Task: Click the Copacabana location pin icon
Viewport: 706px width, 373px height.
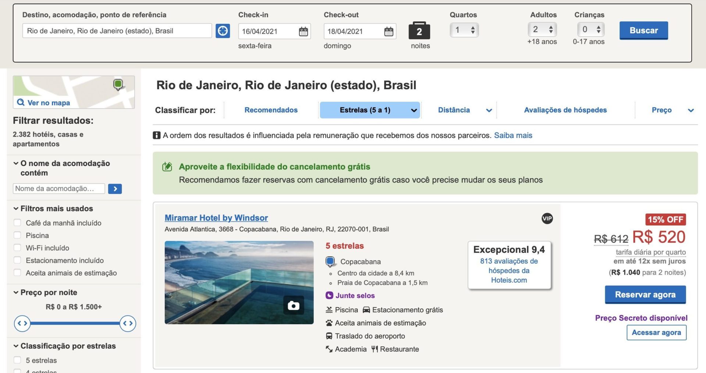Action: click(330, 261)
